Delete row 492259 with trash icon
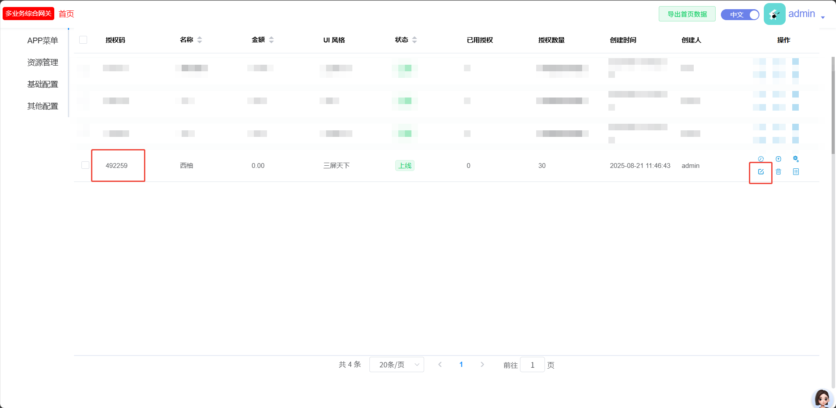Viewport: 836px width, 408px height. 778,172
